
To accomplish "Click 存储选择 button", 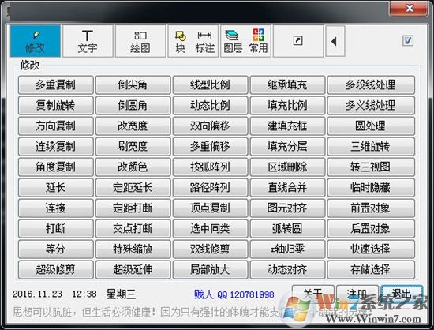I will click(371, 269).
